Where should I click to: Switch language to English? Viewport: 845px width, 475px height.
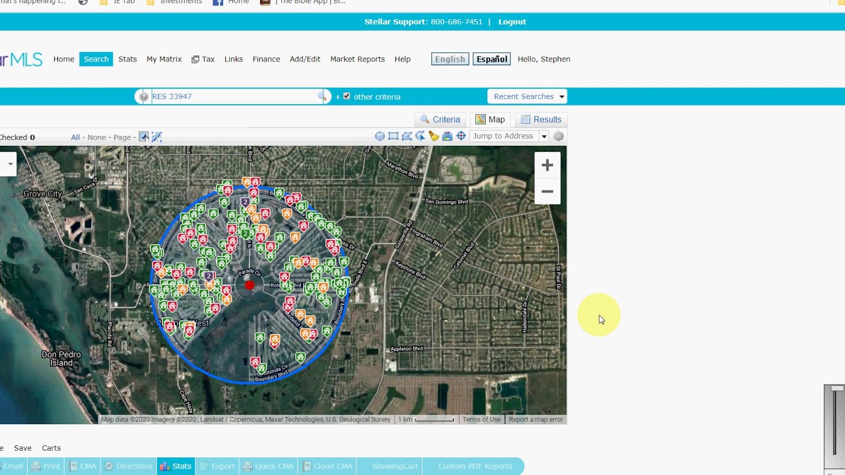click(450, 59)
